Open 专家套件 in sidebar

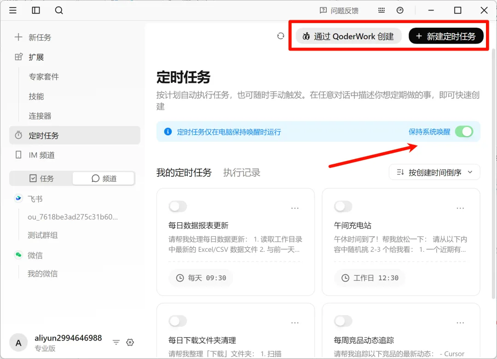44,77
